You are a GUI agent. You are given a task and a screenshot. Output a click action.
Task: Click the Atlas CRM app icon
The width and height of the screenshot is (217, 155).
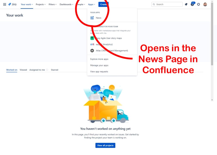click(92, 51)
